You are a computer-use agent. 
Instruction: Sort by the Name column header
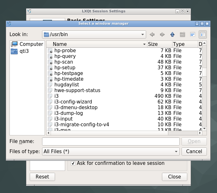pyautogui.click(x=97, y=44)
